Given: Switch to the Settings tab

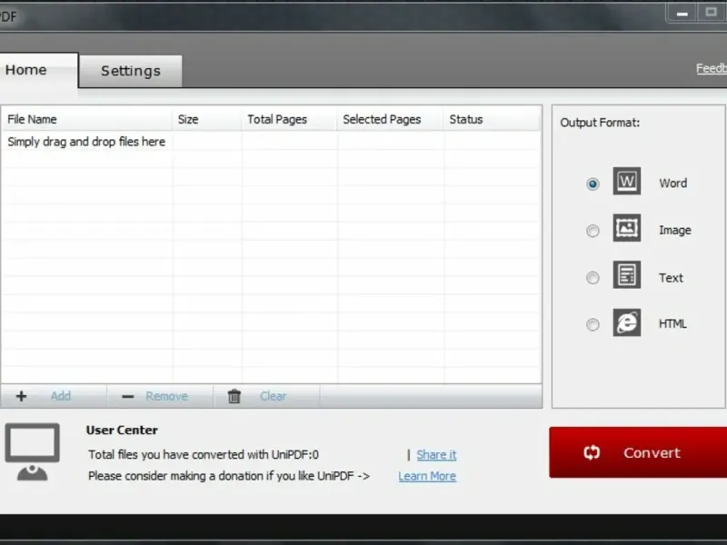Looking at the screenshot, I should click(x=131, y=71).
